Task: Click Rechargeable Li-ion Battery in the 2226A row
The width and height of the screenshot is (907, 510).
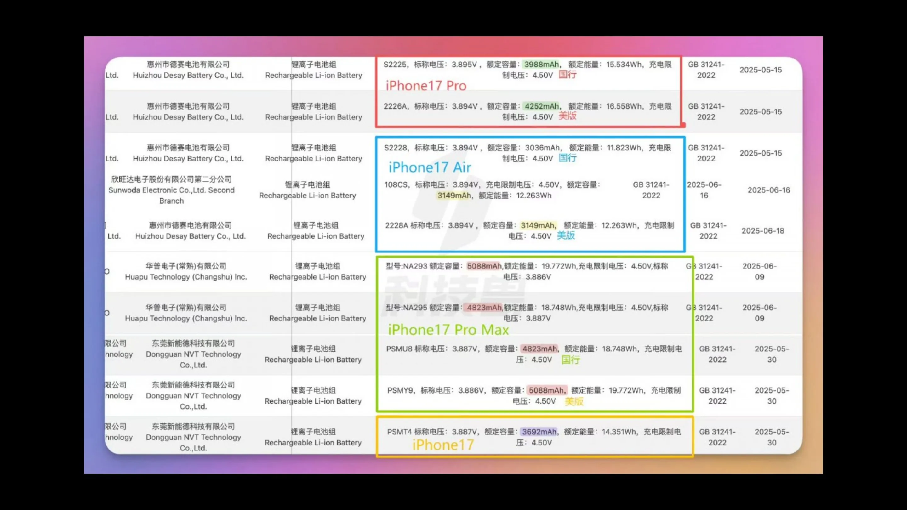Action: [x=314, y=117]
